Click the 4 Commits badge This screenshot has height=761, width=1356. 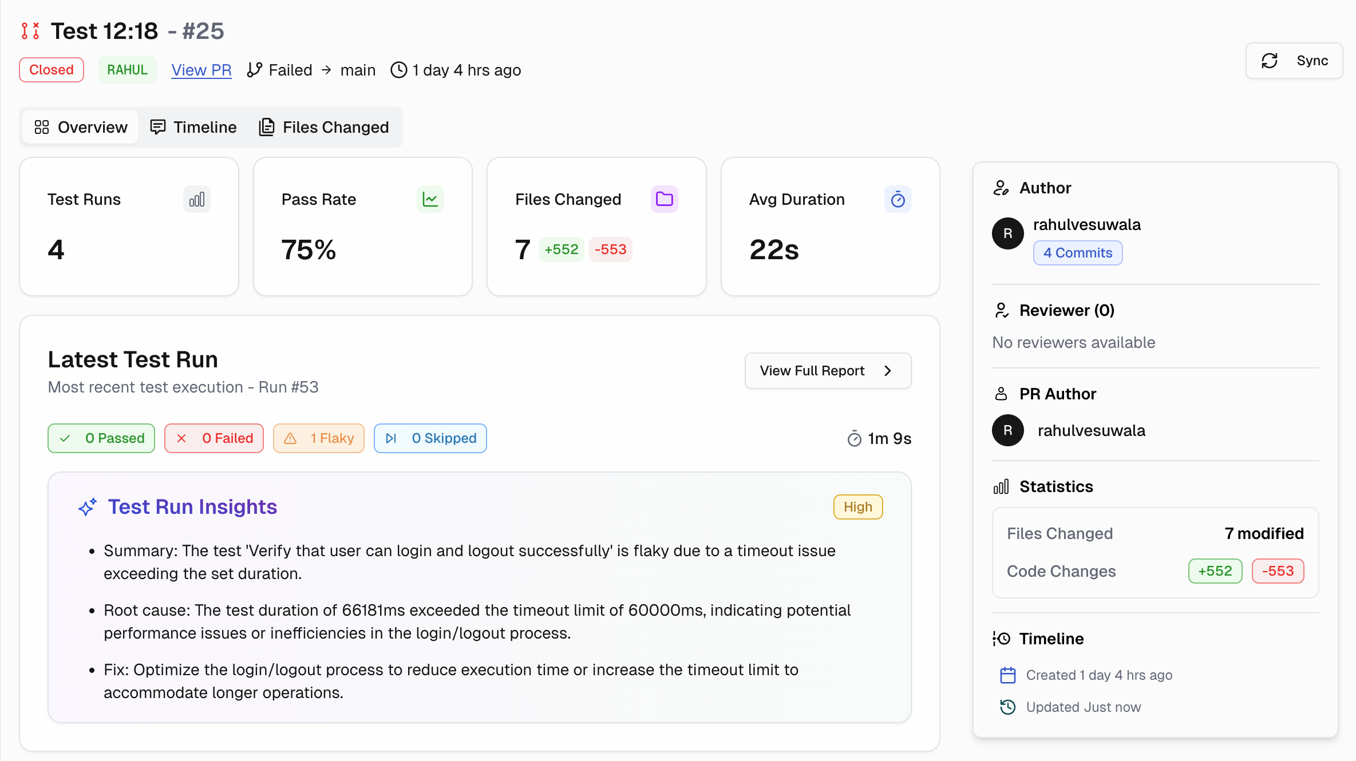pos(1077,253)
